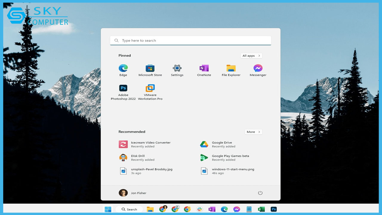382x215 pixels.
Task: Open Photoshop from the taskbar
Action: click(x=273, y=209)
